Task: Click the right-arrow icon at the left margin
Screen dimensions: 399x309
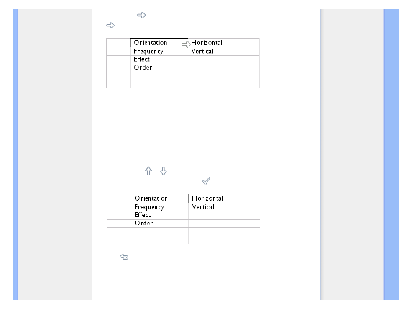Action: coord(110,25)
